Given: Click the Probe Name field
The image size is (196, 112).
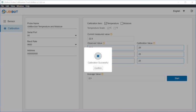Looking at the screenshot, I should (x=52, y=27).
